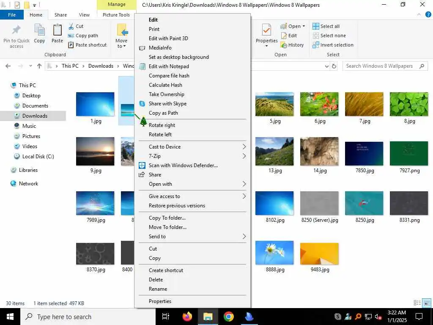433x325 pixels.
Task: Click the Cut scissors in ribbon
Action: [x=71, y=26]
